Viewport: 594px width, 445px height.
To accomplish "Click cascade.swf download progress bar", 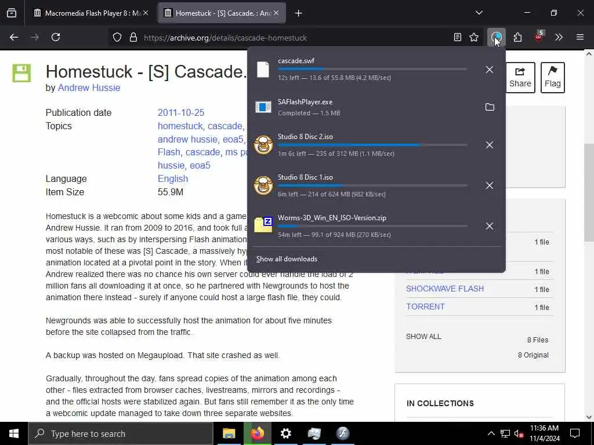I will (x=372, y=70).
